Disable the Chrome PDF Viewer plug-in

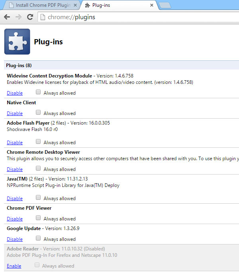coord(15,219)
